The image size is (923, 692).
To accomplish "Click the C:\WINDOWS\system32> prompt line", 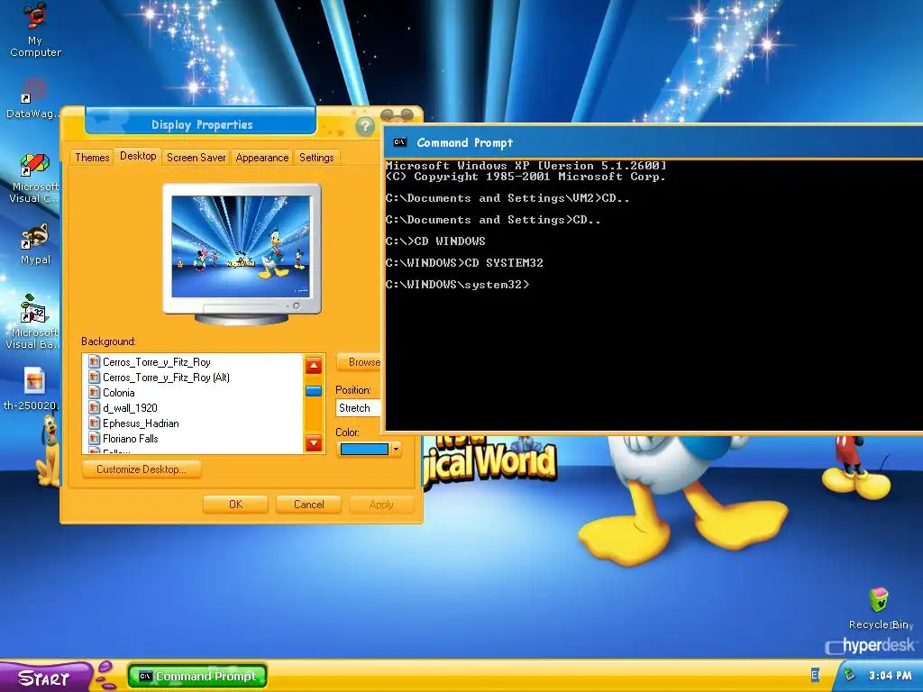I will [457, 284].
